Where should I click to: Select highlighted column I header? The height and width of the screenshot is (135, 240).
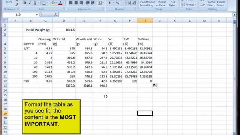(145, 21)
